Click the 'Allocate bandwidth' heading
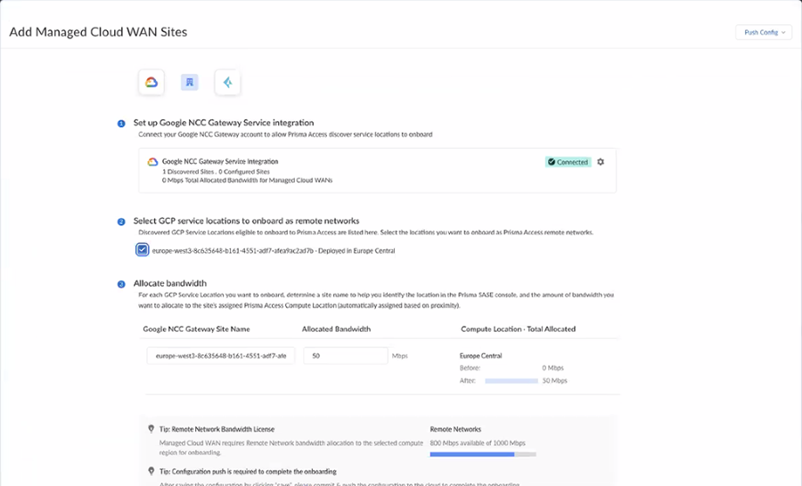The image size is (802, 486). click(x=170, y=283)
